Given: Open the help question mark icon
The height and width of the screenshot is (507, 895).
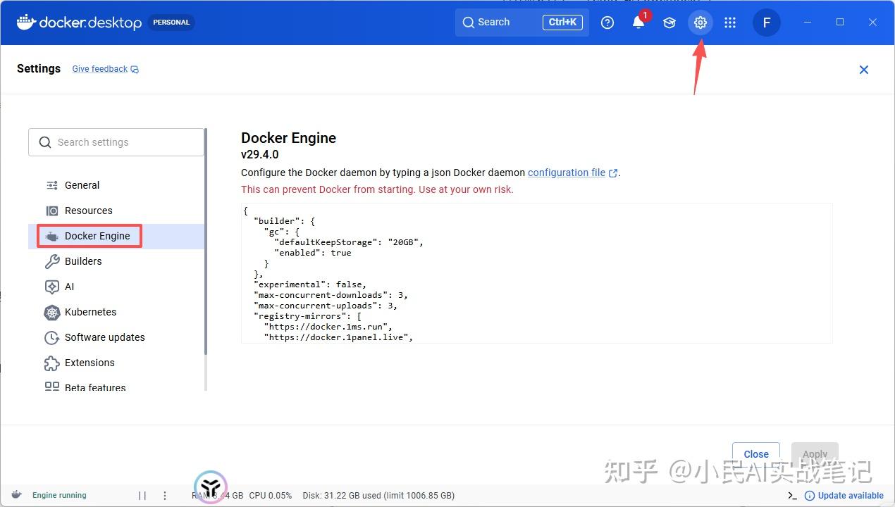Looking at the screenshot, I should (x=607, y=23).
